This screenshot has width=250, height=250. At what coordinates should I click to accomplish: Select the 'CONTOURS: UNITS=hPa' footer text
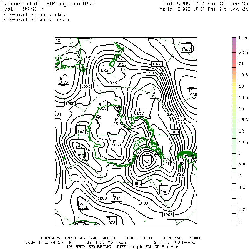pos(63,238)
